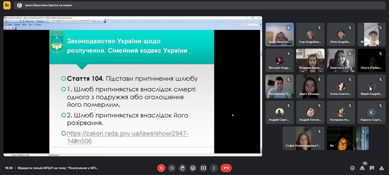Toggle the camera on or off

click(x=172, y=168)
